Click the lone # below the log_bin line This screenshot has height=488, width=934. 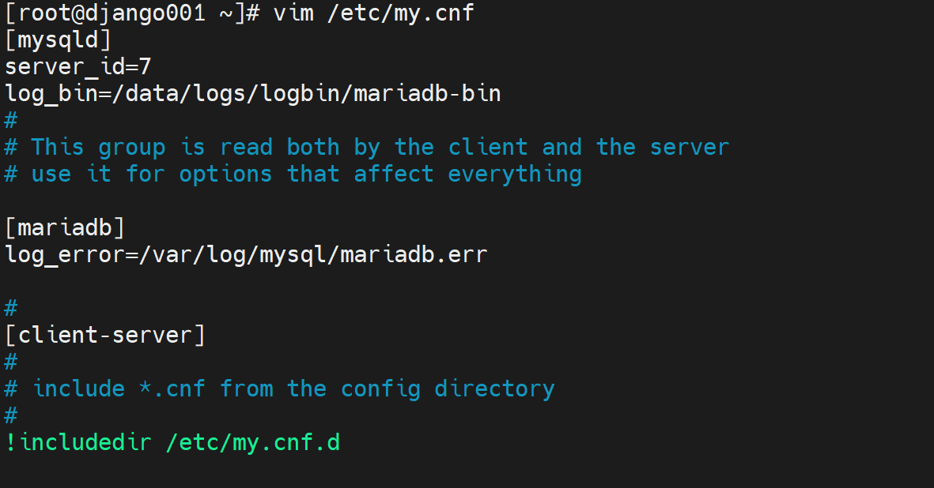[11, 120]
